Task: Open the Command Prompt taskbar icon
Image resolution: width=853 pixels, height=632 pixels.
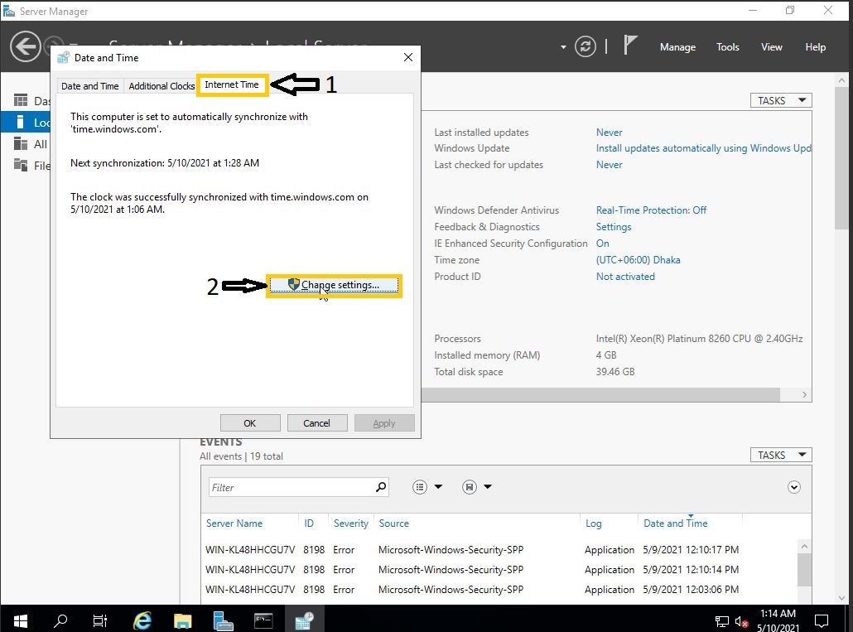Action: coord(263,620)
